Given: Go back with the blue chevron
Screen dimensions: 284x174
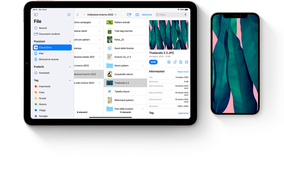Looking at the screenshot, I should (x=78, y=15).
